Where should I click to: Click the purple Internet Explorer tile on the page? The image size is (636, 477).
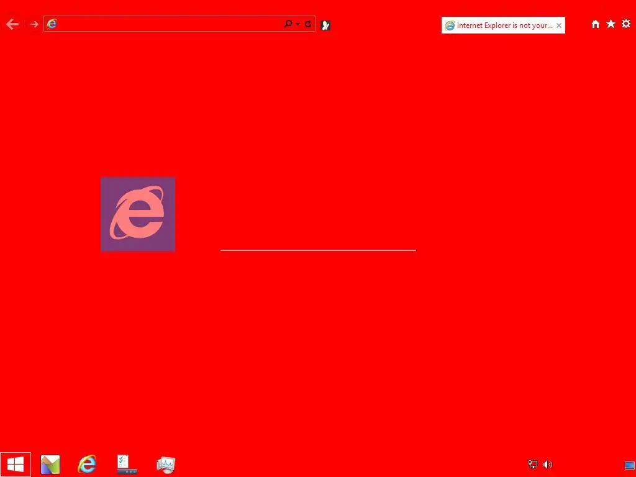pos(138,214)
